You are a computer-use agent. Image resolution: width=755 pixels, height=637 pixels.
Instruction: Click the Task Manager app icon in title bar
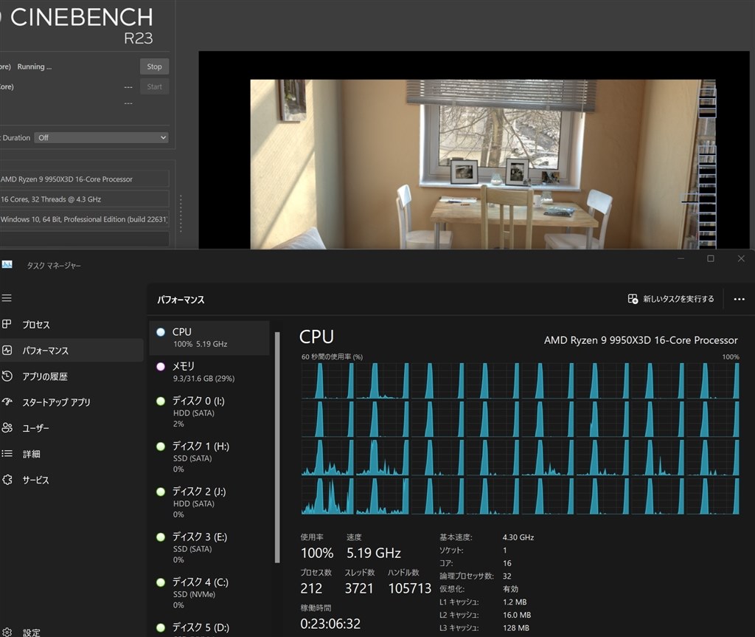tap(7, 265)
